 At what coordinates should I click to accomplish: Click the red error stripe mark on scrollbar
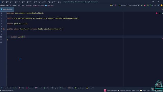point(162,39)
